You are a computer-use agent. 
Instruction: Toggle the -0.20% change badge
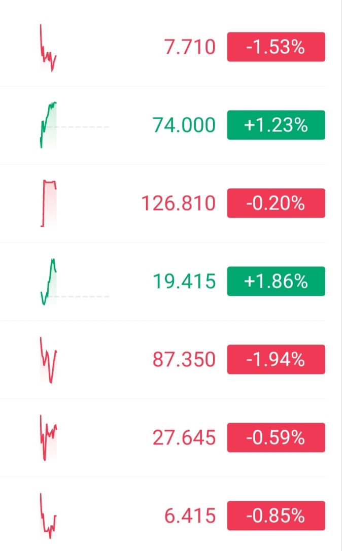click(276, 203)
